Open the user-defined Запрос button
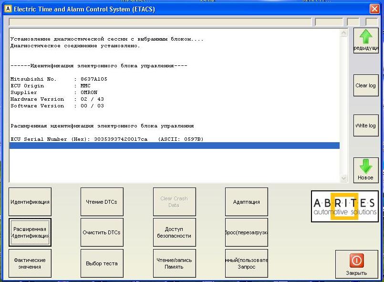 [246, 263]
